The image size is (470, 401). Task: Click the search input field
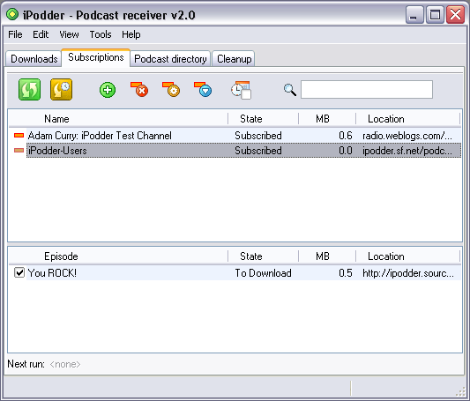(x=367, y=89)
